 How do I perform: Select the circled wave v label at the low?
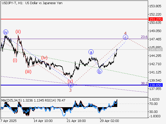point(70,85)
